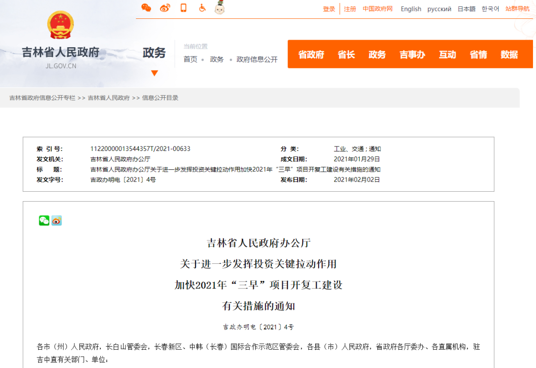Viewport: 536px width, 368px height.
Task: Select the 数据 tab in the orange navigation
Action: point(510,54)
